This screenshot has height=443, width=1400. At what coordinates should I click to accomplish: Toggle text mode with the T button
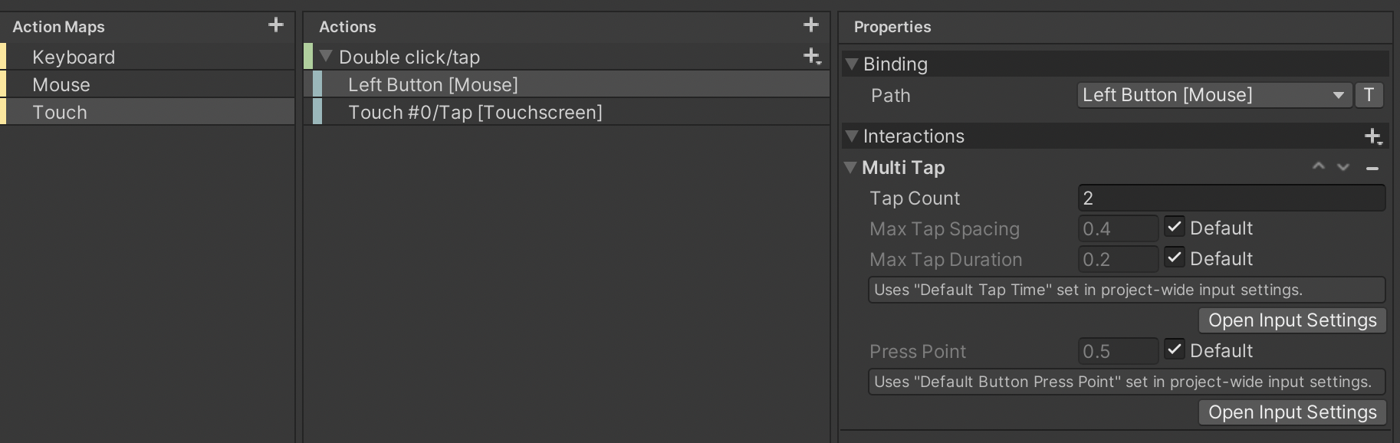pyautogui.click(x=1369, y=95)
